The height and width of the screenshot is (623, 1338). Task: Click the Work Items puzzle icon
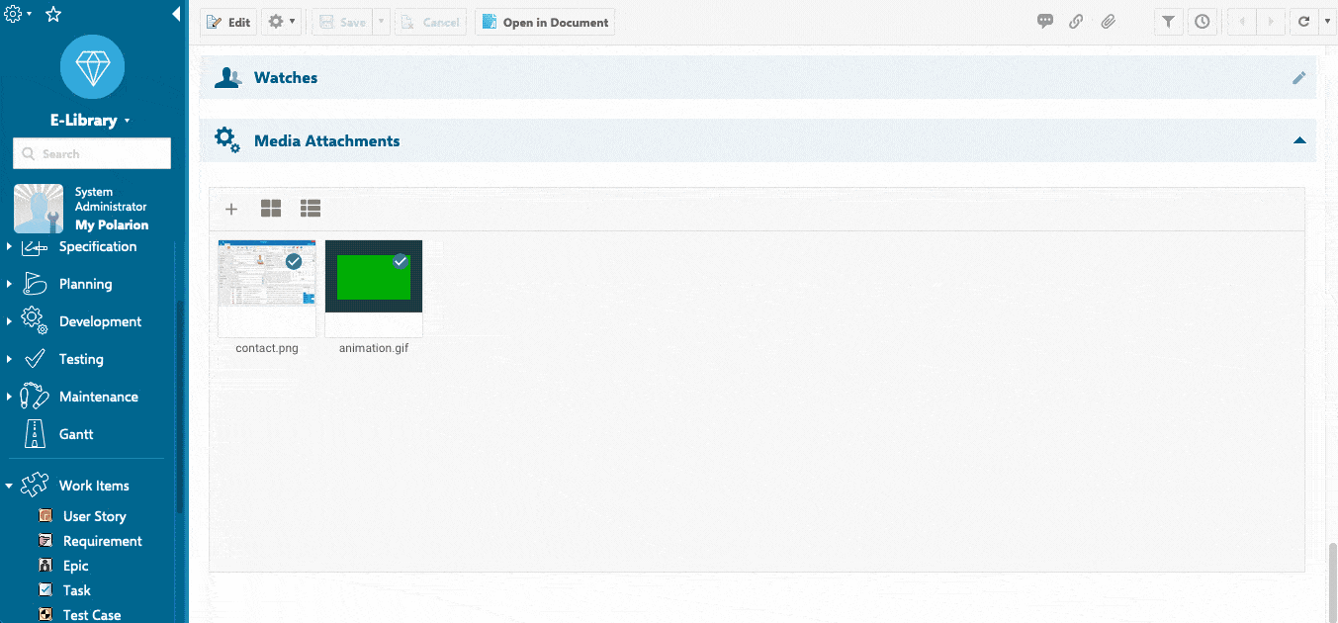pos(35,485)
